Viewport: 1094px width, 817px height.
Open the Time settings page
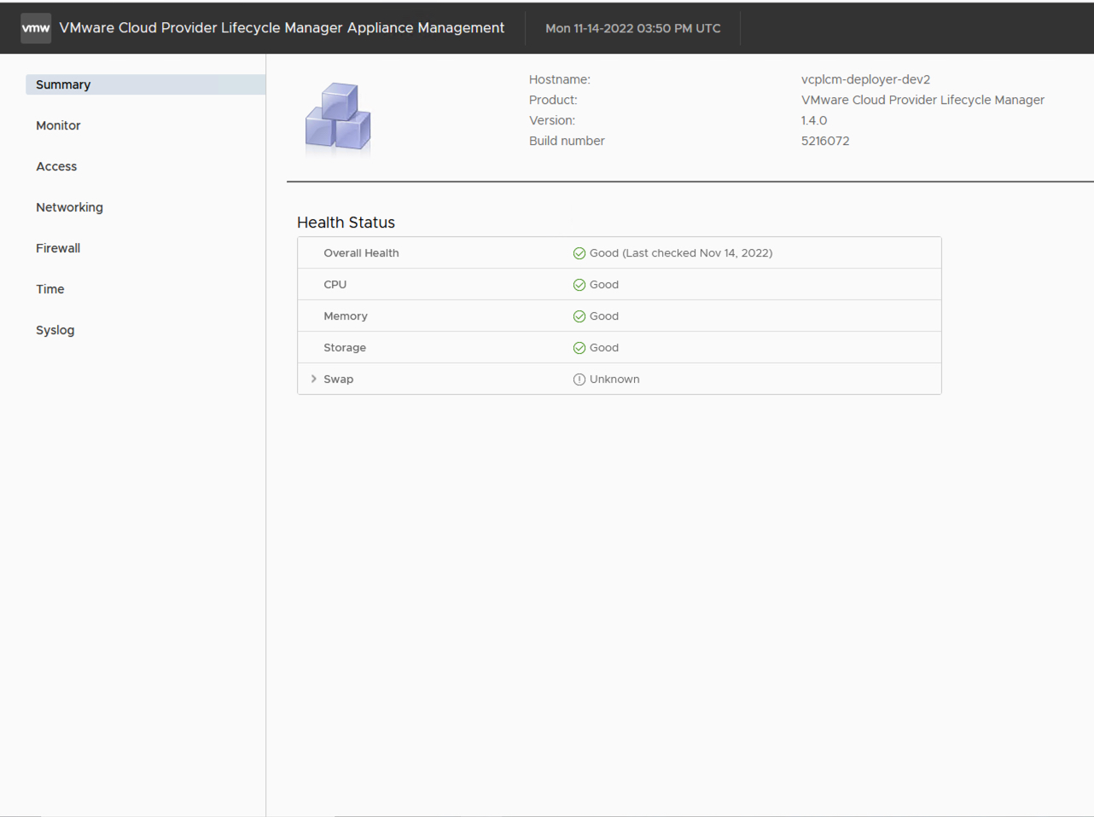[x=50, y=289]
